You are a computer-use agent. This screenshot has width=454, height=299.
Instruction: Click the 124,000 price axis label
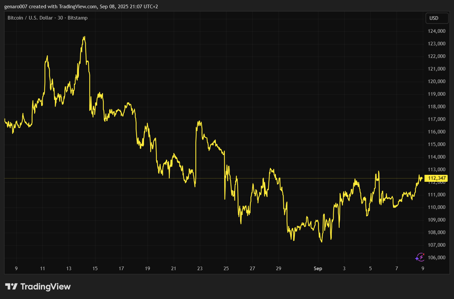point(436,31)
